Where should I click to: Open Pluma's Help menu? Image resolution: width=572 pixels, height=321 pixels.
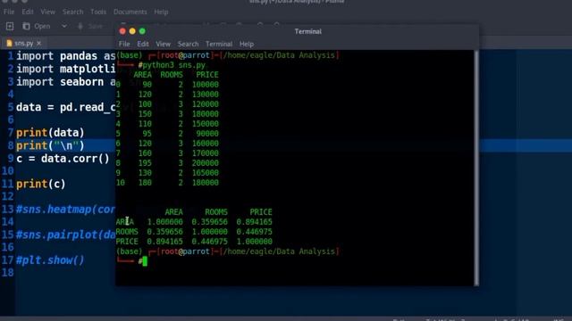[161, 12]
